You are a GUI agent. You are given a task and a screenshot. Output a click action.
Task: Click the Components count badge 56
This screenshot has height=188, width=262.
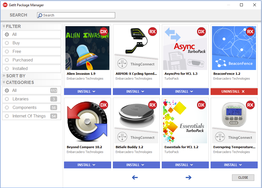pyautogui.click(x=54, y=108)
